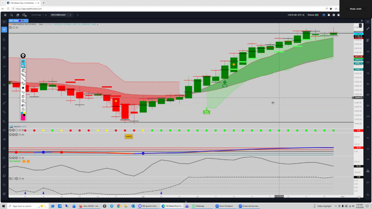Disable main chart indicator circle-slash icon
The image size is (372, 209).
(11, 28)
